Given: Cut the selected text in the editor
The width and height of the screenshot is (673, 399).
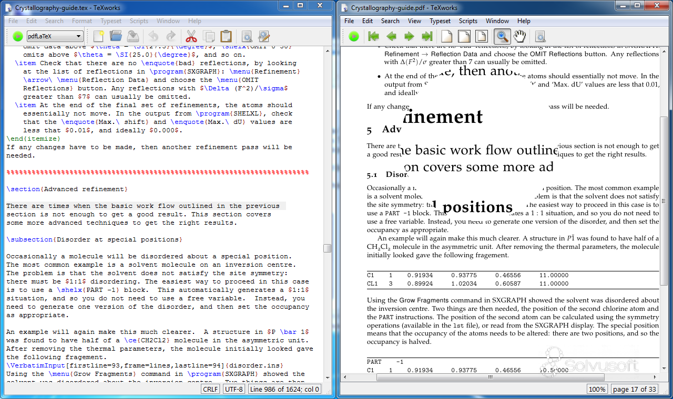Looking at the screenshot, I should coord(190,37).
